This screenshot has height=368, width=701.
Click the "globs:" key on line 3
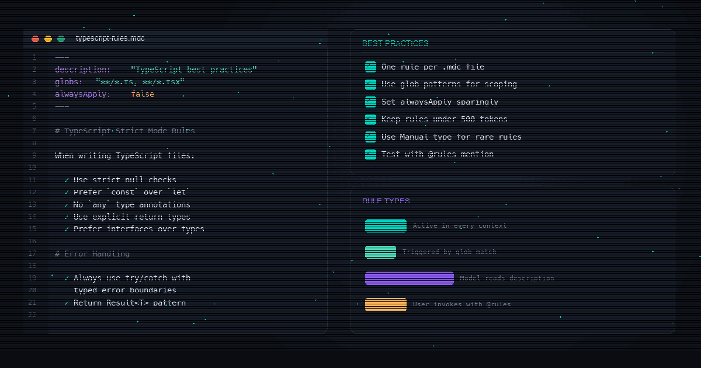coord(69,82)
